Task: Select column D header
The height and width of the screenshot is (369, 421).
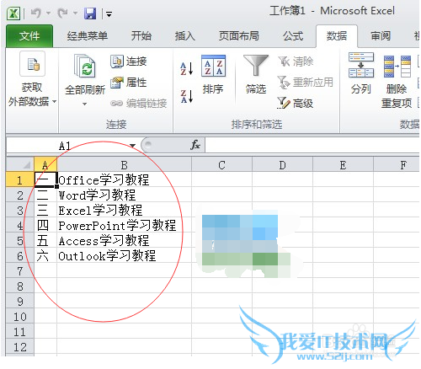Action: click(x=282, y=165)
